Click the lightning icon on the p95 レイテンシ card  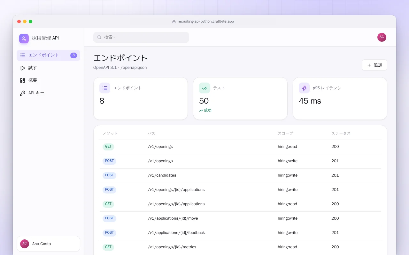click(x=304, y=88)
